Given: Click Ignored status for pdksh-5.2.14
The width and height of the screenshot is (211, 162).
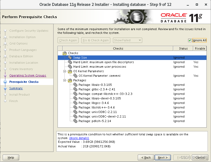Looking at the screenshot, I should click(179, 121).
